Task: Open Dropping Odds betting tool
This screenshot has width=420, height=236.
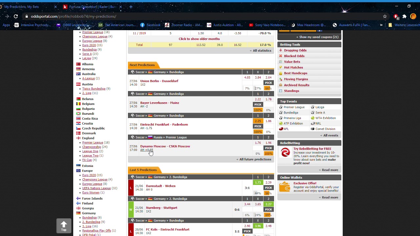Action: point(295,50)
